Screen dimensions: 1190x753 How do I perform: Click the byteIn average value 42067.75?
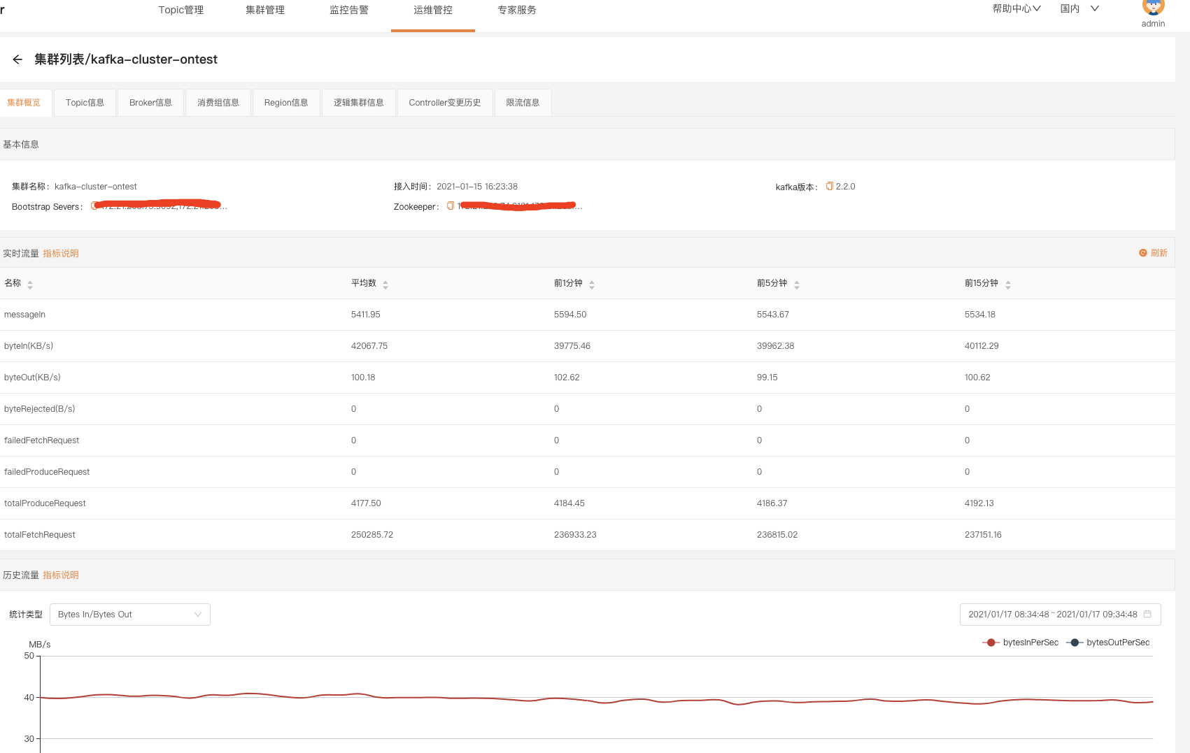(x=369, y=346)
